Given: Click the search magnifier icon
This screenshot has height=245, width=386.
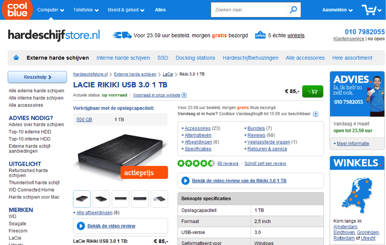Looking at the screenshot, I should point(294,10).
